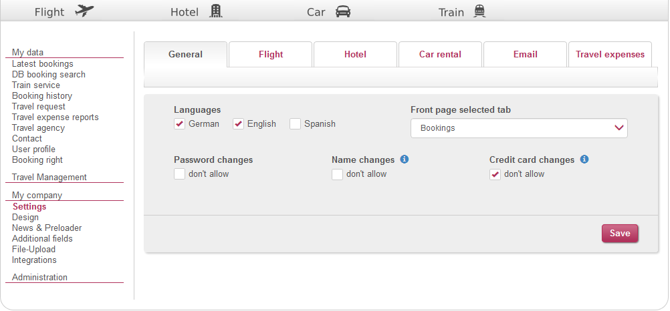Image resolution: width=670 pixels, height=311 pixels.
Task: Open Latest bookings in the sidebar
Action: 43,64
